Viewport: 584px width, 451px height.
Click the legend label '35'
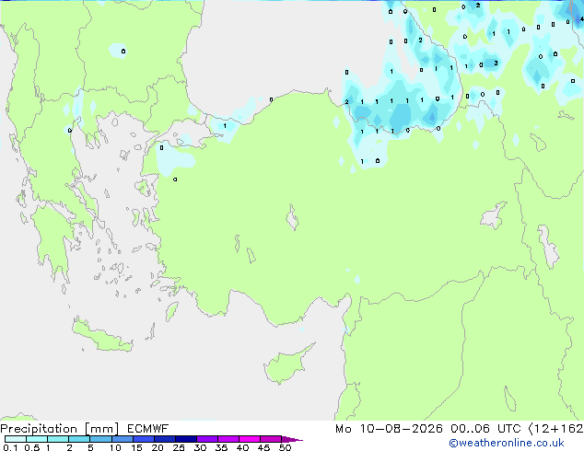222,447
